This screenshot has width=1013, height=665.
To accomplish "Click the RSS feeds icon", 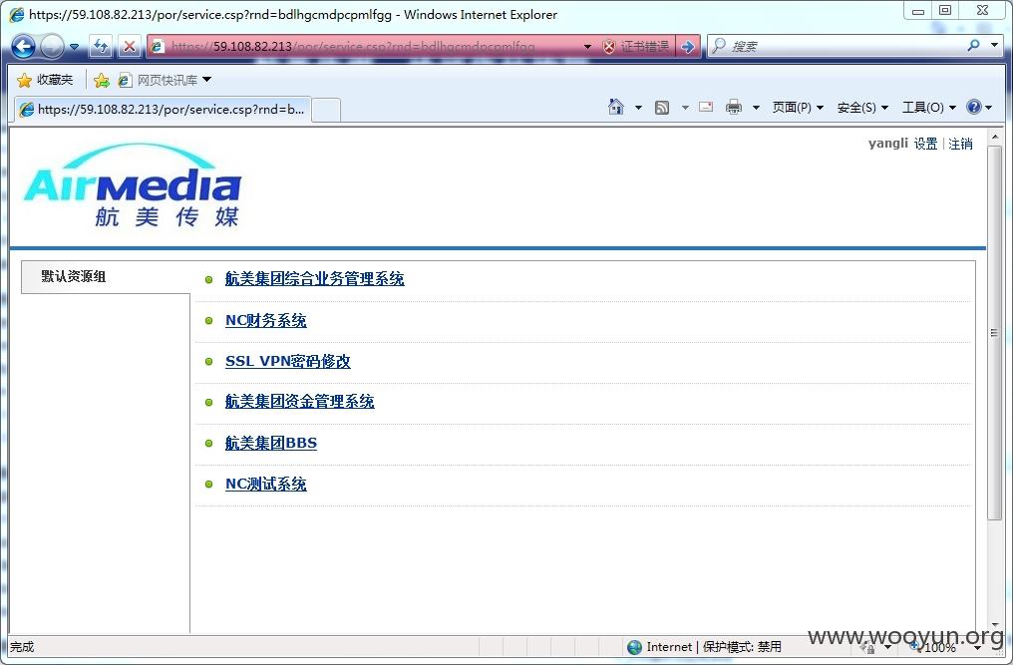I will 662,108.
